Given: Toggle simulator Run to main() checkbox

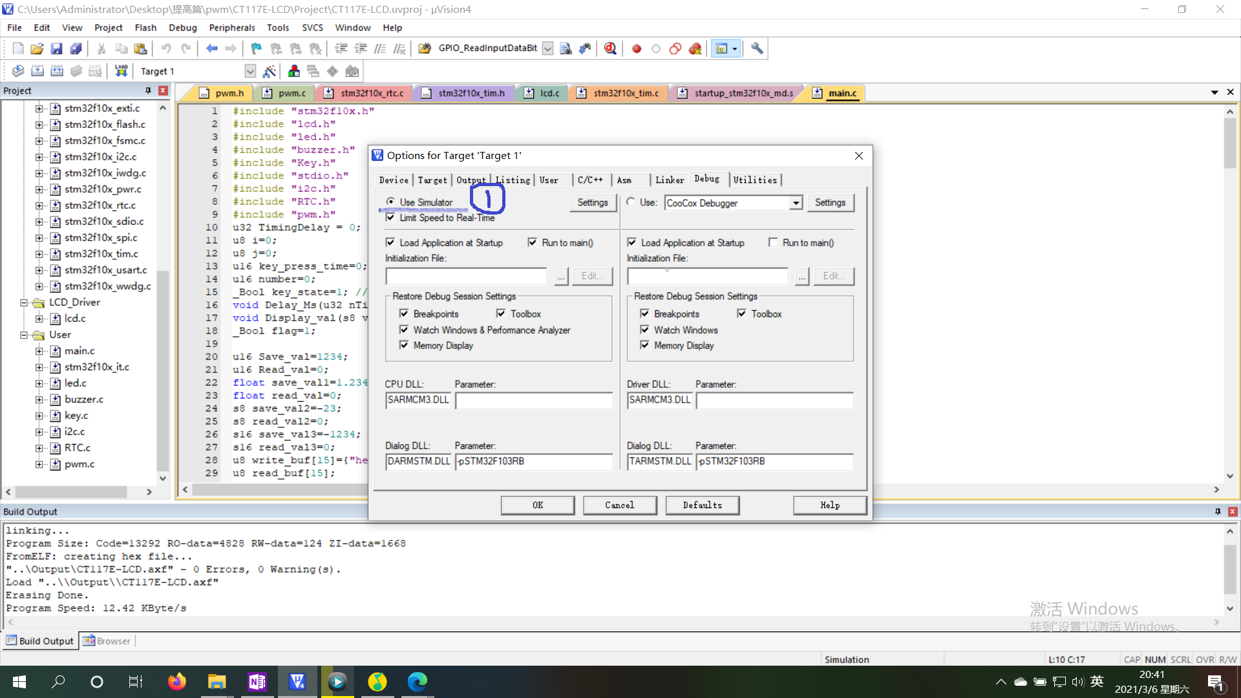Looking at the screenshot, I should click(532, 242).
